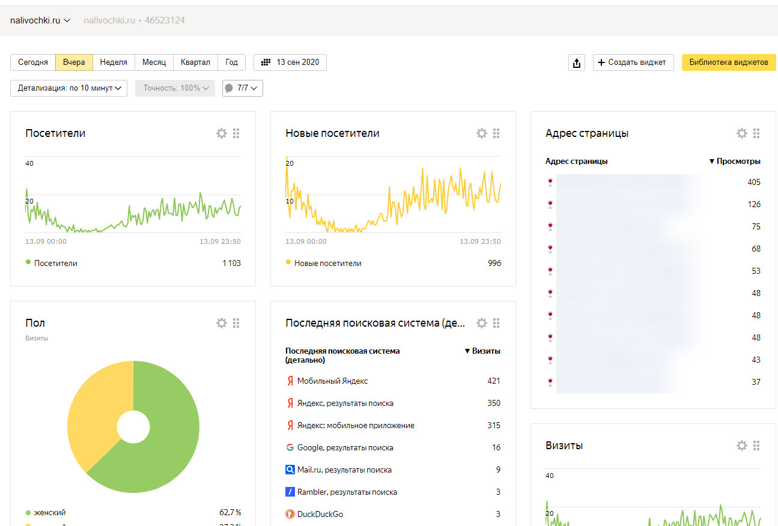Switch period to Неделя

pos(114,62)
